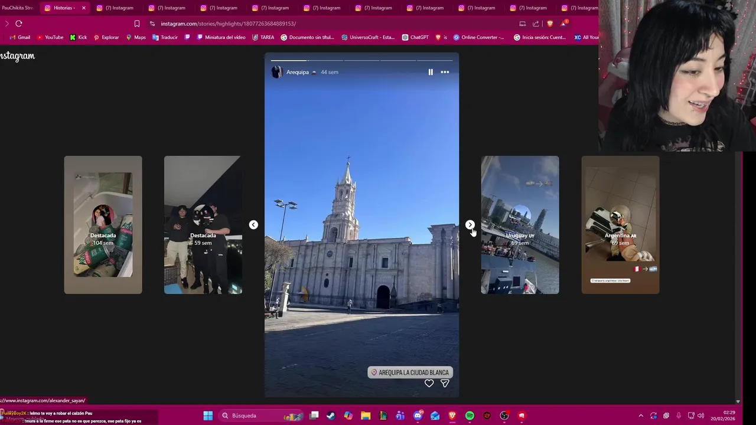The width and height of the screenshot is (756, 425).
Task: Open the screen cast icon in address bar
Action: point(522,24)
